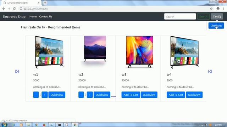
Task: Increase tv2 quantity with plus button
Action: coord(90,95)
